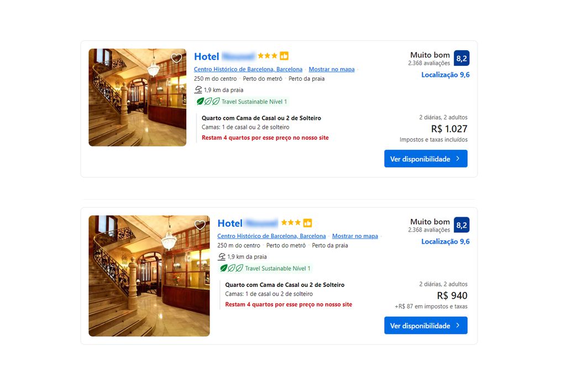Click chevron arrow on second availability button

[458, 326]
